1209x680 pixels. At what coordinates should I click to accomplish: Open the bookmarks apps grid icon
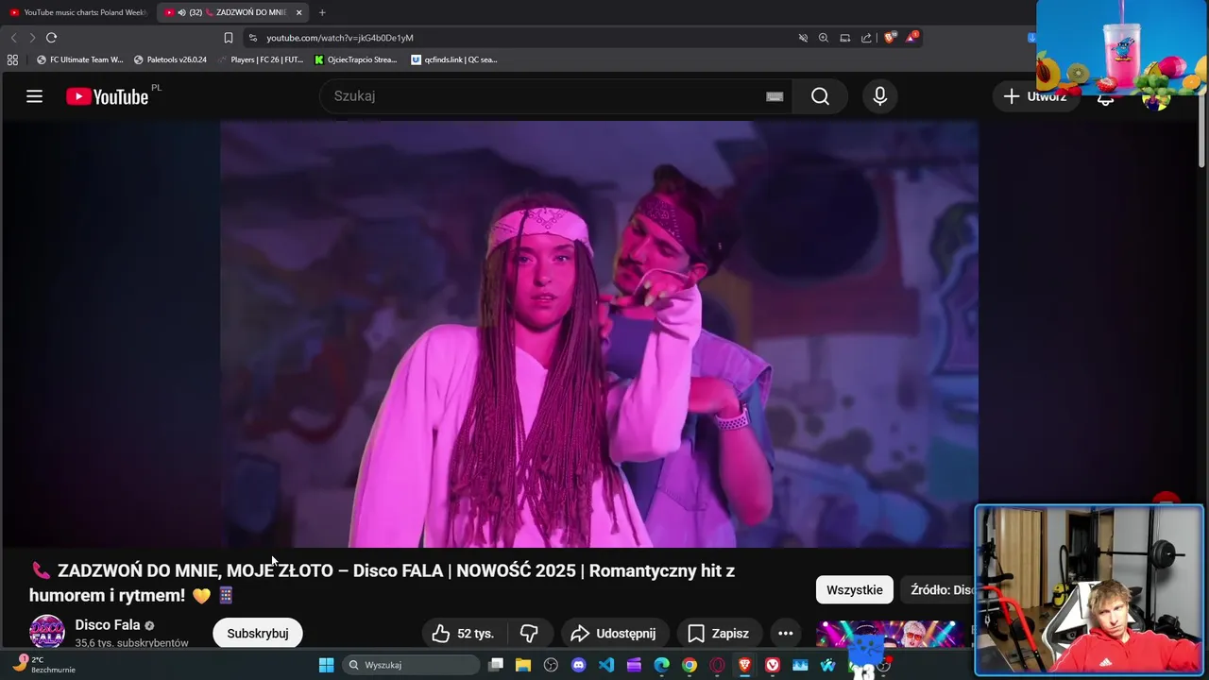(12, 59)
